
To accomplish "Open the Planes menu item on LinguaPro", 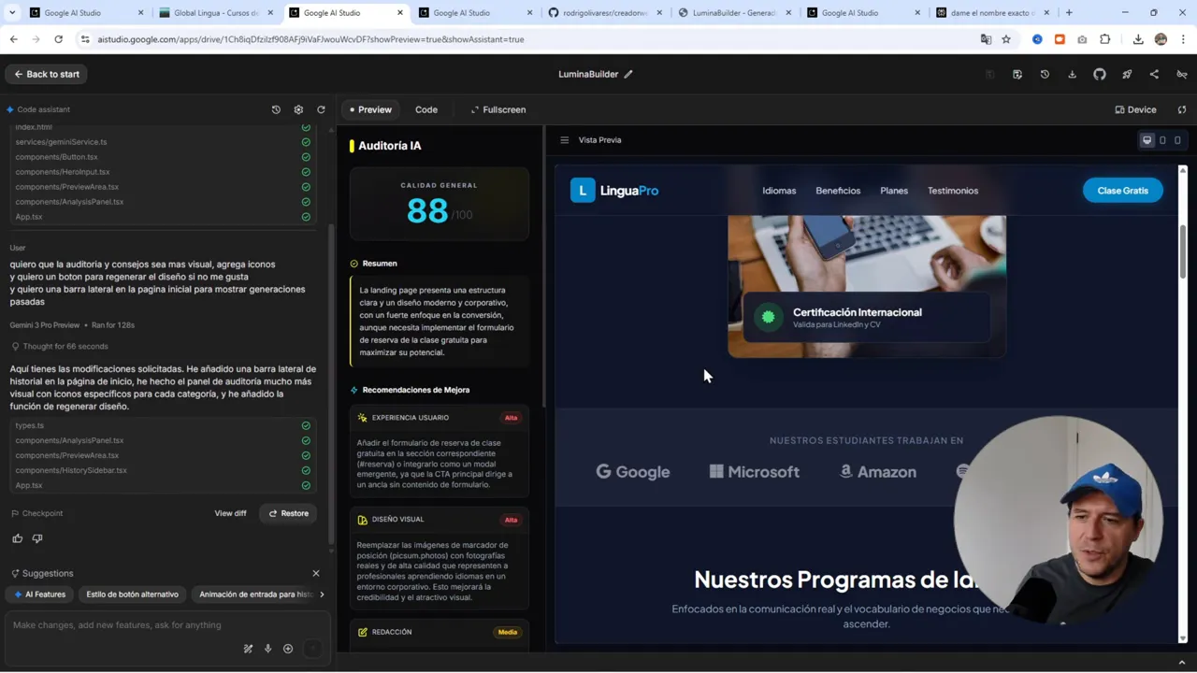I will tap(893, 190).
